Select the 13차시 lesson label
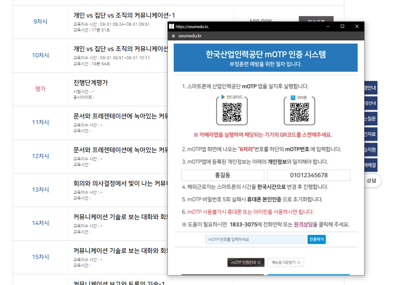 [40, 190]
